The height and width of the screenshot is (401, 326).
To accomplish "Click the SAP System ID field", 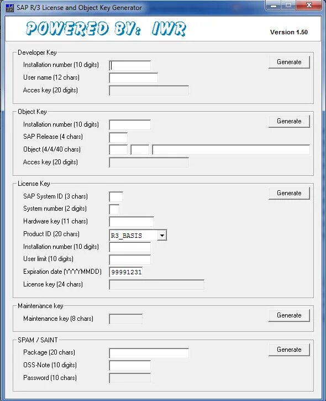I will (x=116, y=197).
